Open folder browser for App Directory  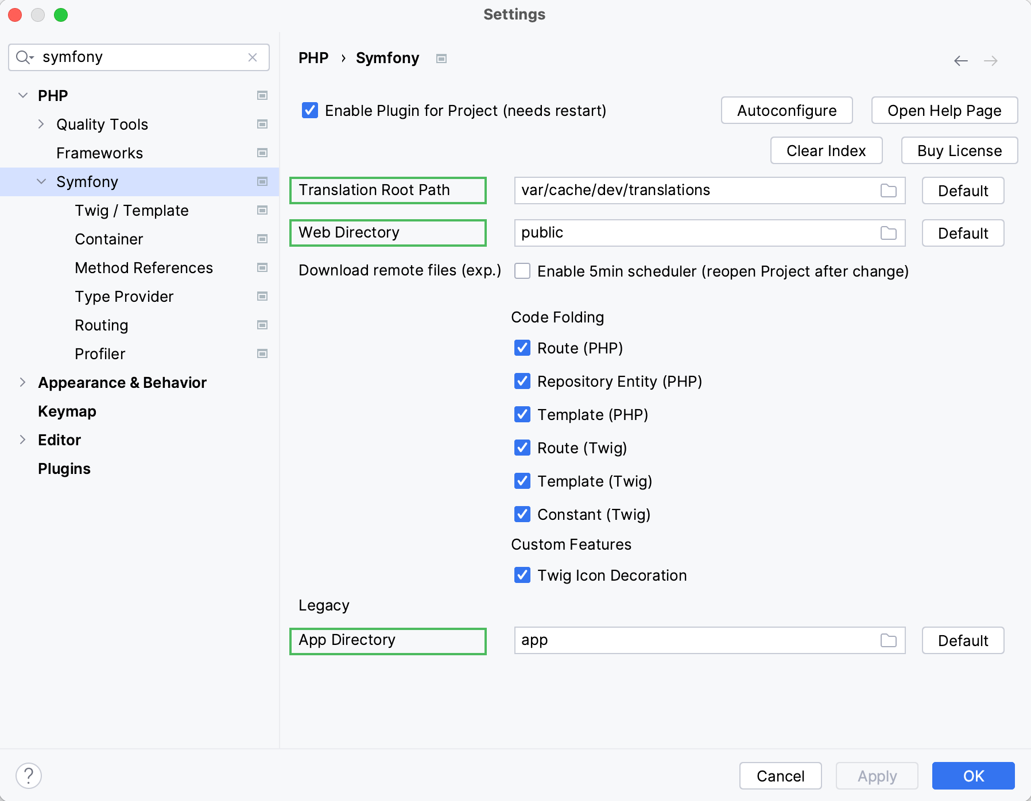pyautogui.click(x=887, y=640)
